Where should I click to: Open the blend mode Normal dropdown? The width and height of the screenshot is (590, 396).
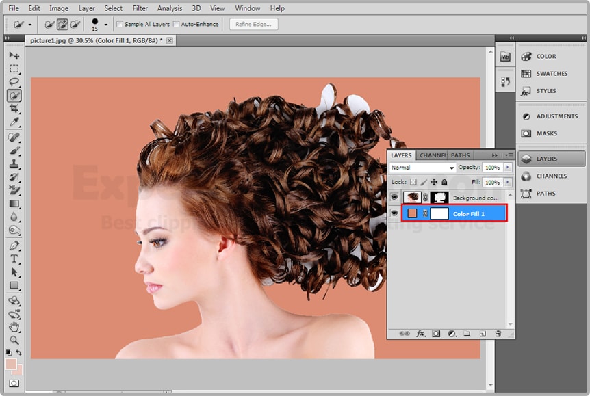(x=422, y=168)
